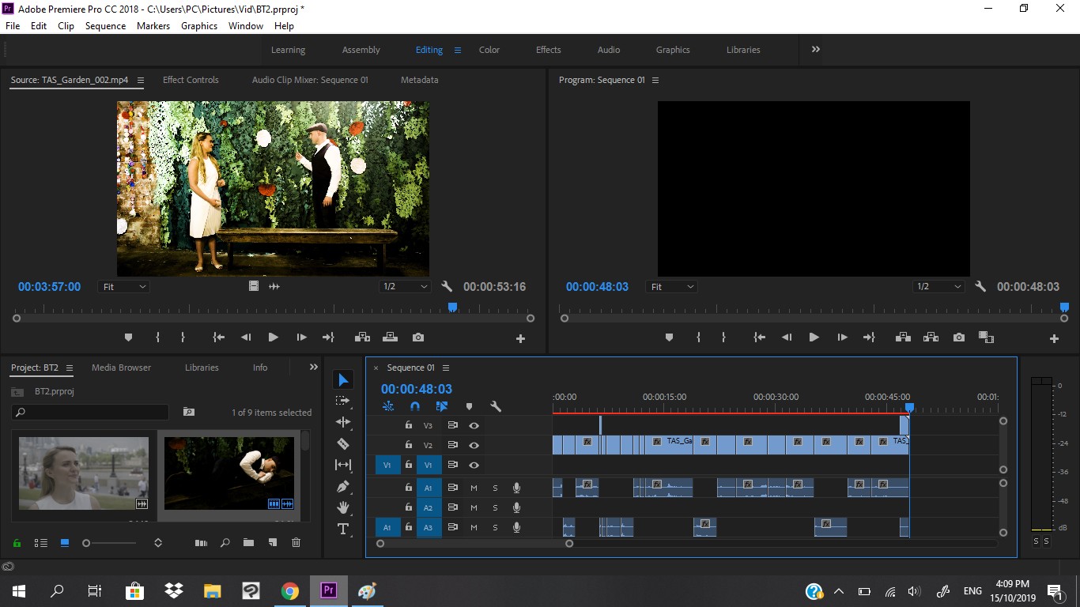The image size is (1080, 607).
Task: Open Source monitor 1/2 resolution dropdown
Action: pyautogui.click(x=405, y=287)
